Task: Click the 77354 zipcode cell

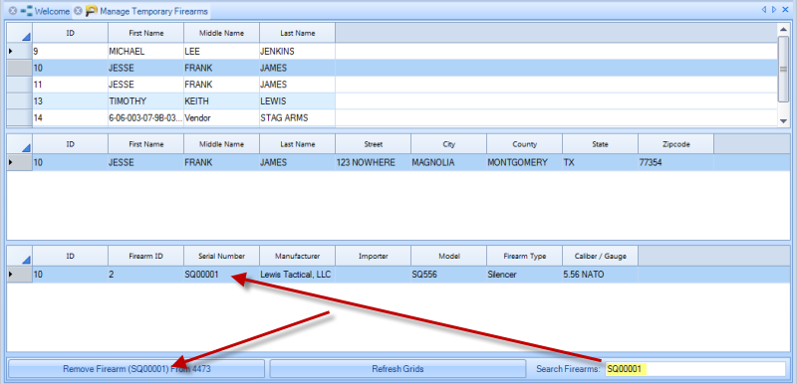Action: [676, 163]
